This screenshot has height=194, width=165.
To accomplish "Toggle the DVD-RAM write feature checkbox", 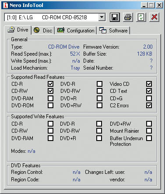I will pyautogui.click(x=51, y=138).
